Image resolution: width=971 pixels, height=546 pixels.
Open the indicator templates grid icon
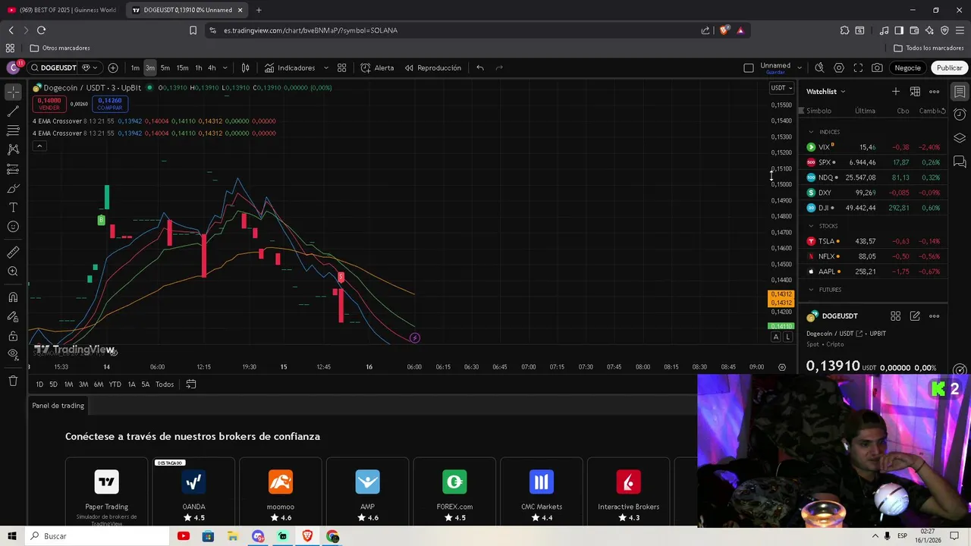341,67
